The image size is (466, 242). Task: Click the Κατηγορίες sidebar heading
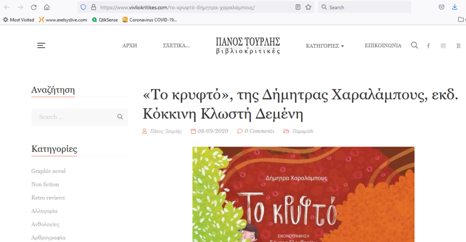(x=54, y=149)
